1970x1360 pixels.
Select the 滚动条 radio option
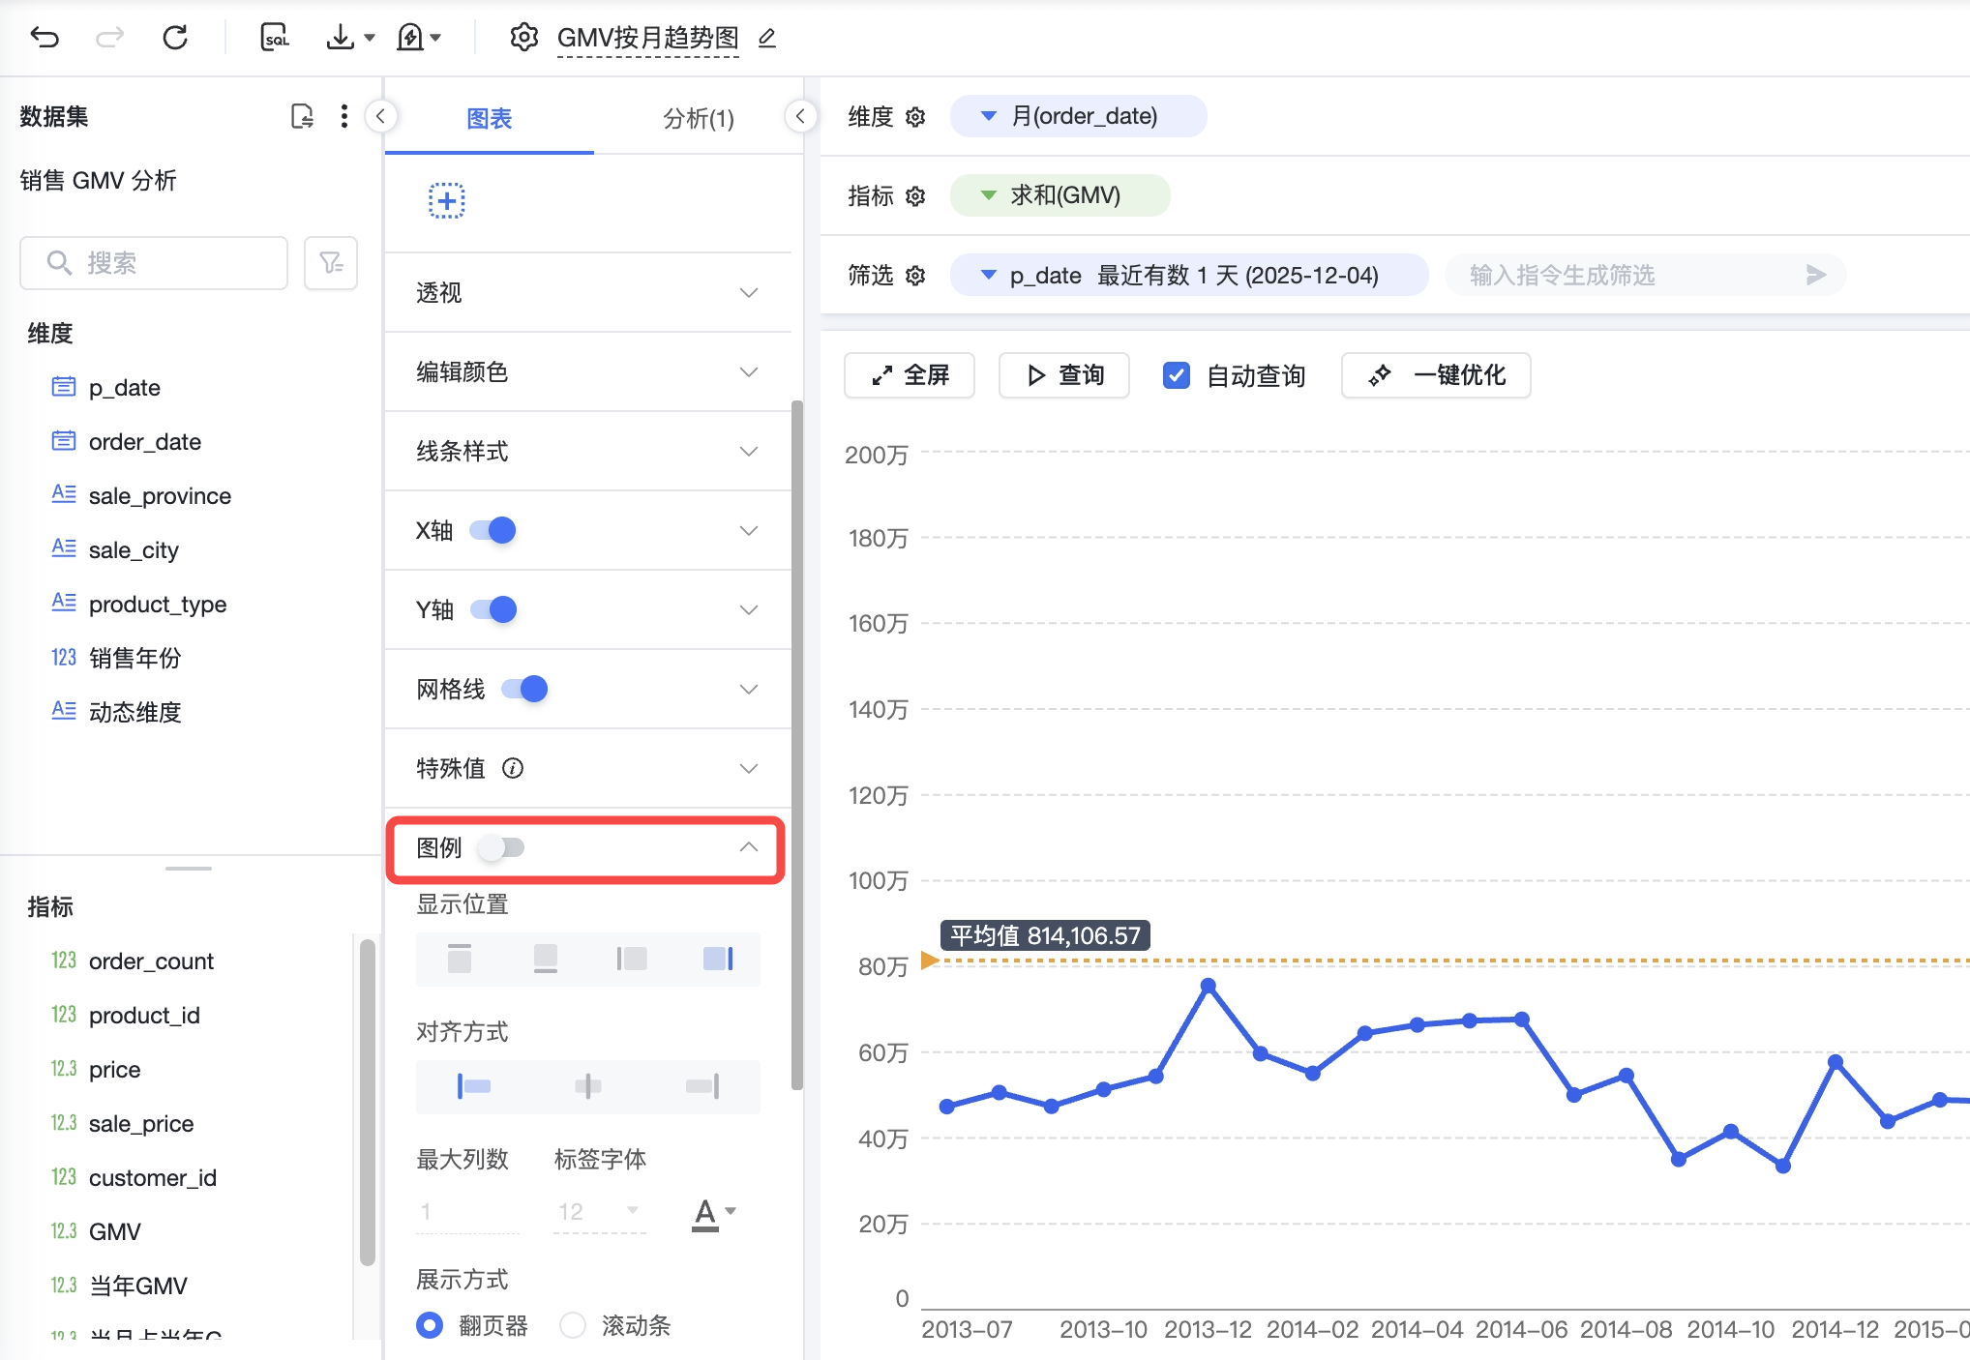(574, 1324)
